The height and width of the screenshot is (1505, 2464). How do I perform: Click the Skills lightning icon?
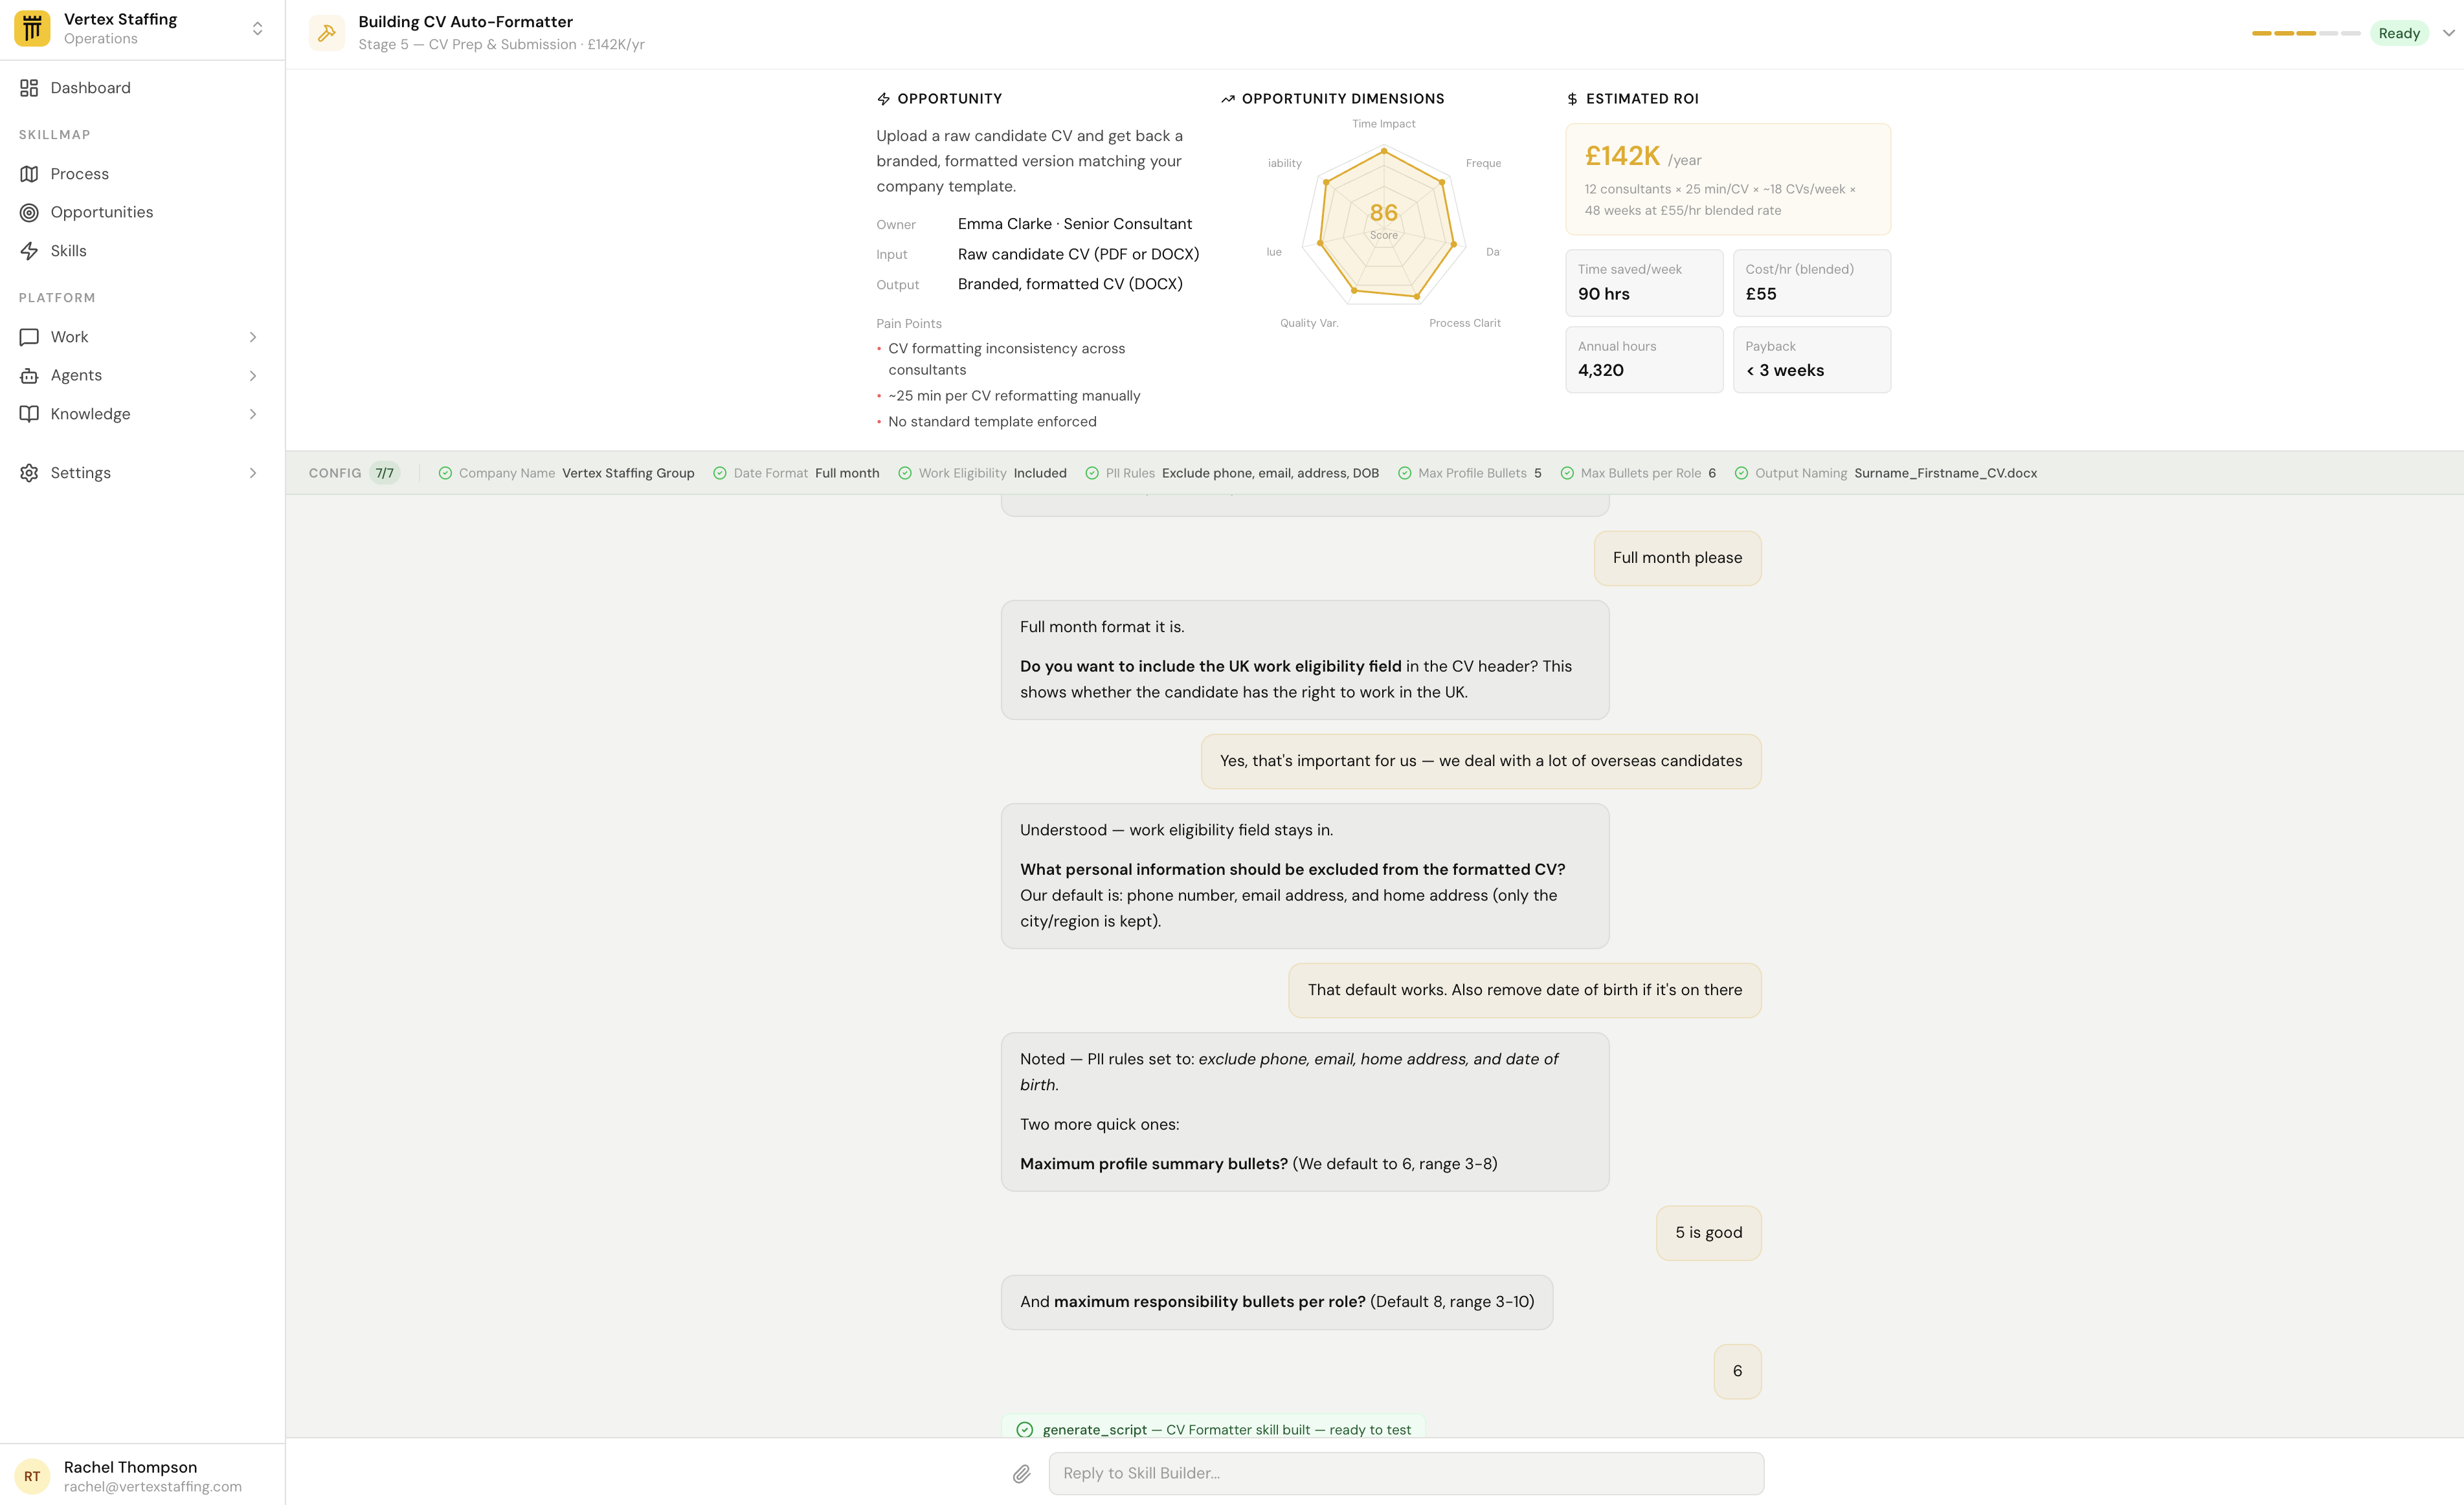(29, 250)
